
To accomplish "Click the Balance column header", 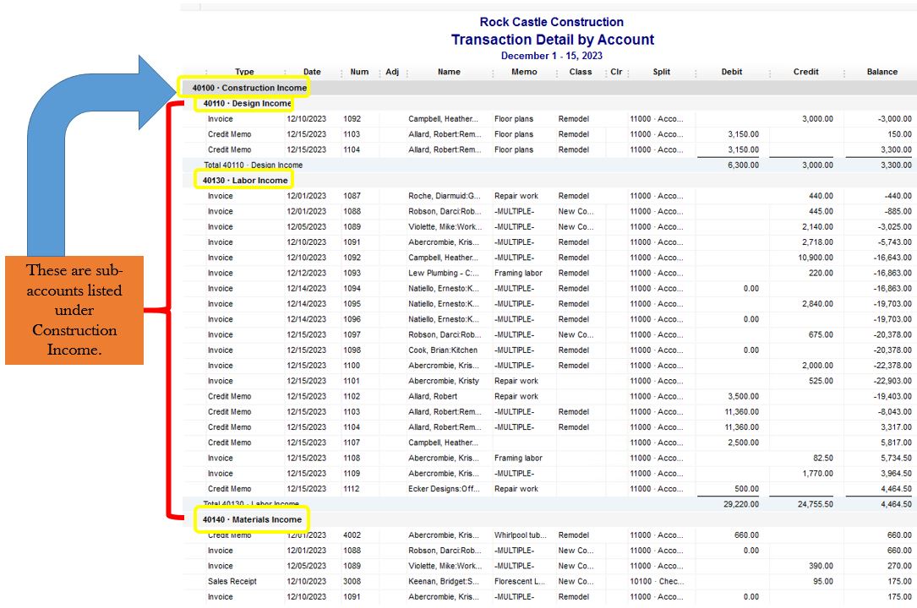I will tap(882, 72).
